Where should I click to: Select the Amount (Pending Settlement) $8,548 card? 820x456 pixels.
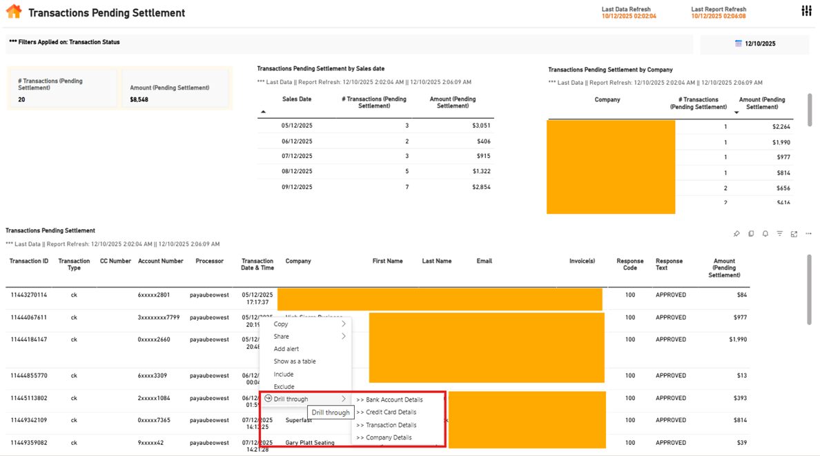coord(175,90)
